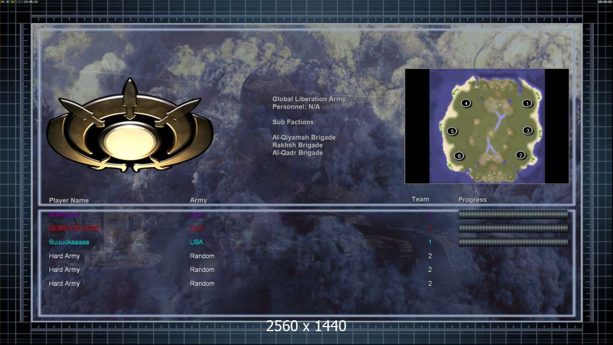
Task: Select player Suuuukaaaaa in the list
Action: click(x=69, y=242)
